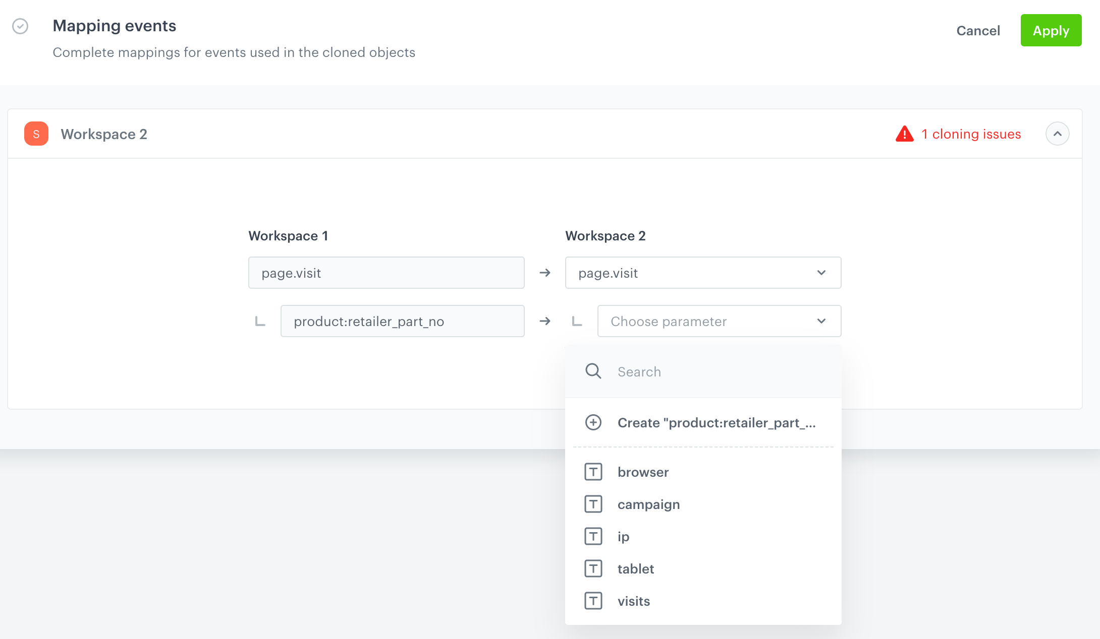
Task: Click the plus icon next to Create option
Action: pos(593,422)
